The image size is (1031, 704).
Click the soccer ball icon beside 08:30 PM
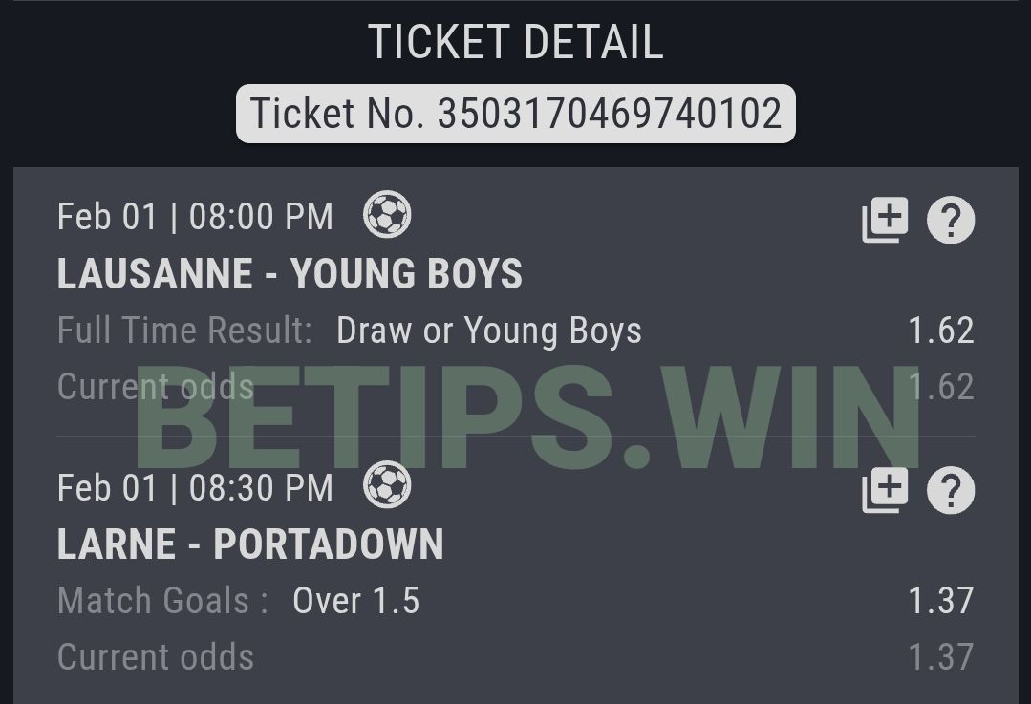coord(387,485)
